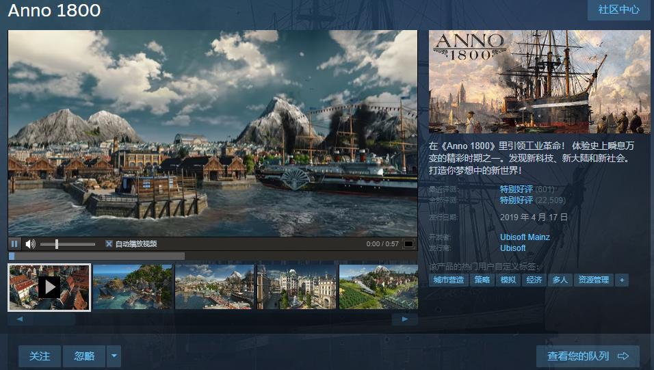This screenshot has height=370, width=654.
Task: Enter fullscreen with the fullscreen icon
Action: click(409, 243)
